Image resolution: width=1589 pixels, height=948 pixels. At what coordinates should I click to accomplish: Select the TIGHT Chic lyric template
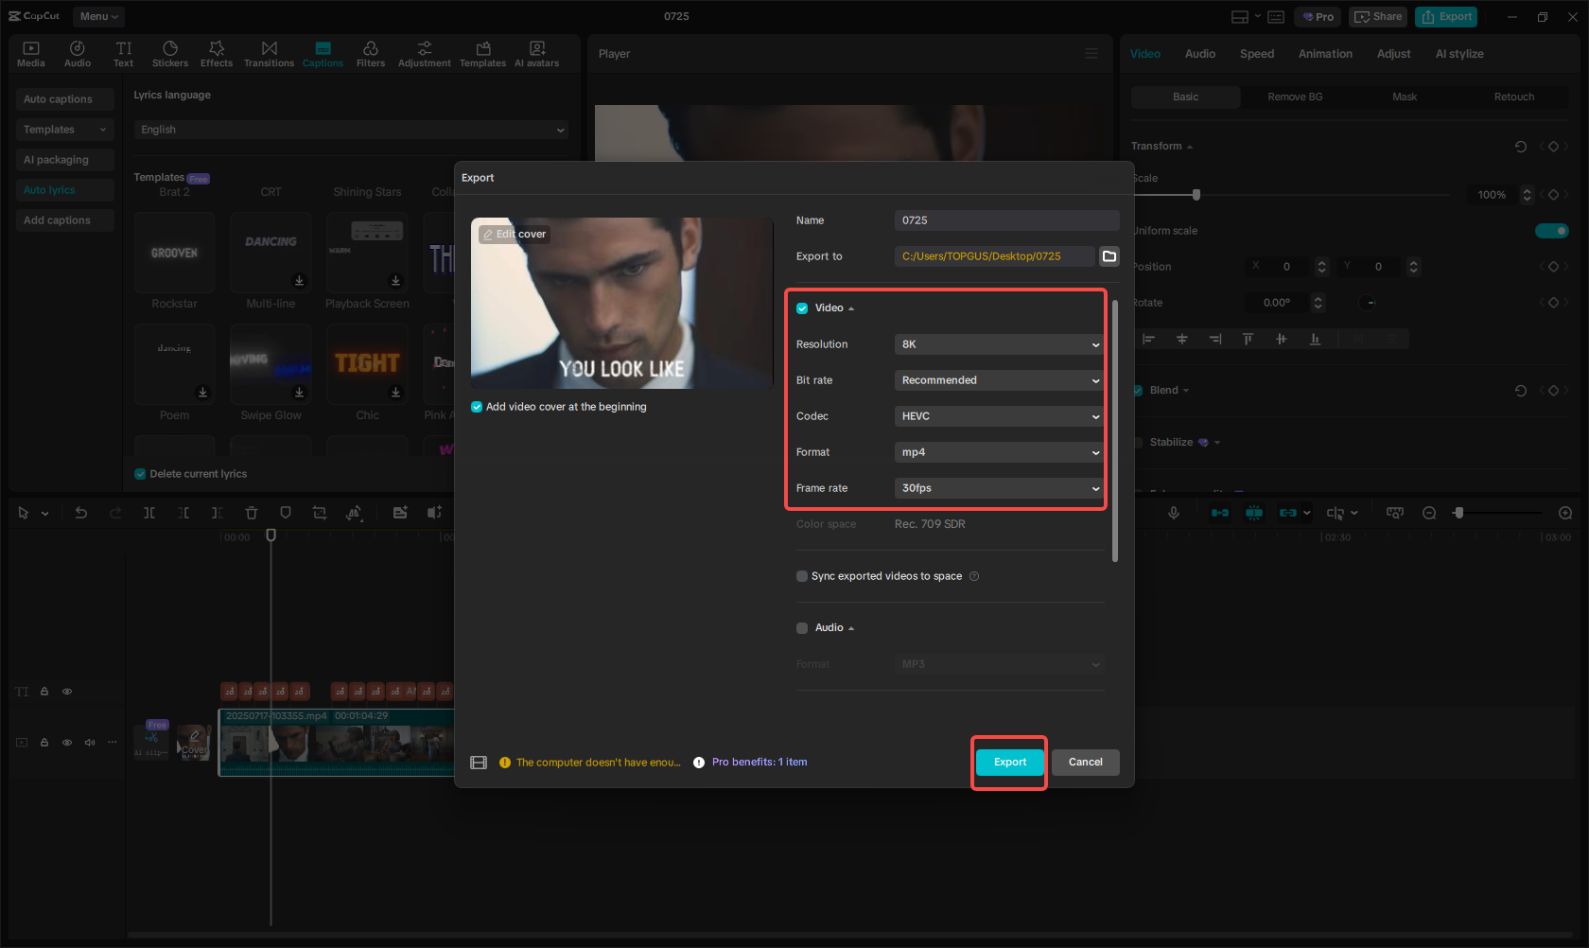coord(367,364)
